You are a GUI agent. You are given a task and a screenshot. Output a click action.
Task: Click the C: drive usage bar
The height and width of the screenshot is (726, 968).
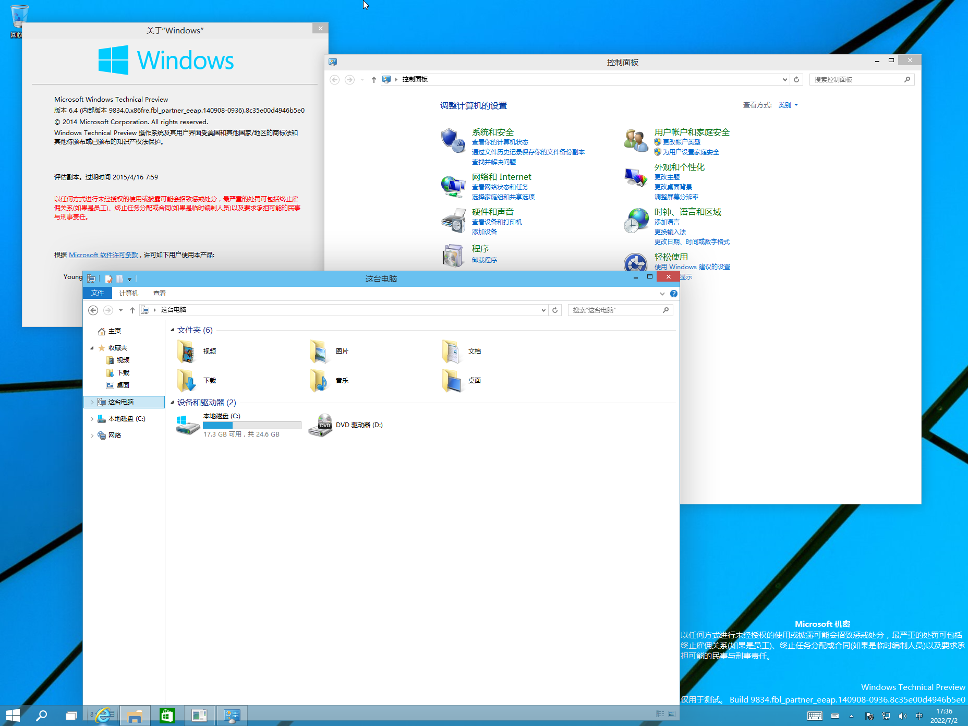coord(252,426)
